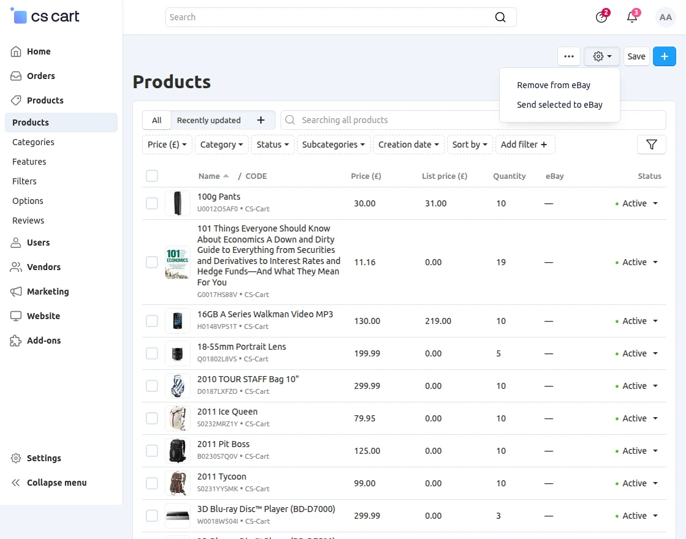Click the three-dots more actions button
686x539 pixels.
[x=569, y=56]
